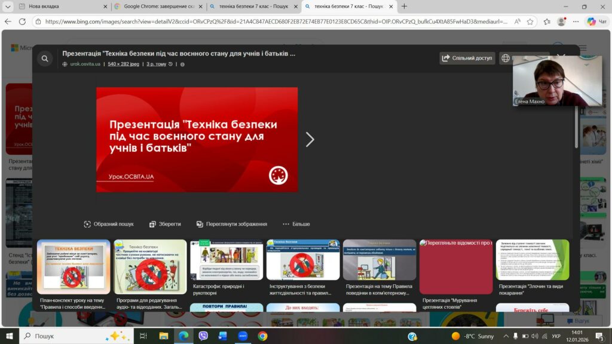
Task: Expand the Більше options menu
Action: (x=296, y=224)
